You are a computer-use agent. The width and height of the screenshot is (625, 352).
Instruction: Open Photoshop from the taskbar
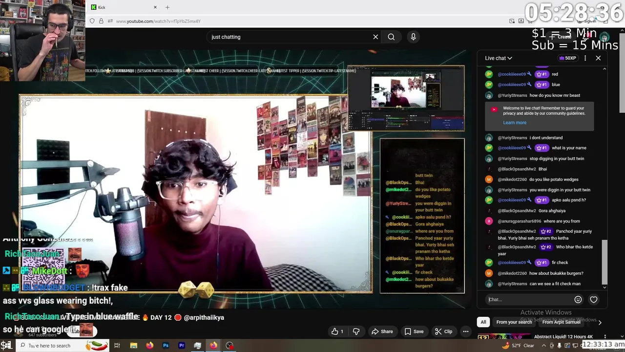tap(166, 346)
